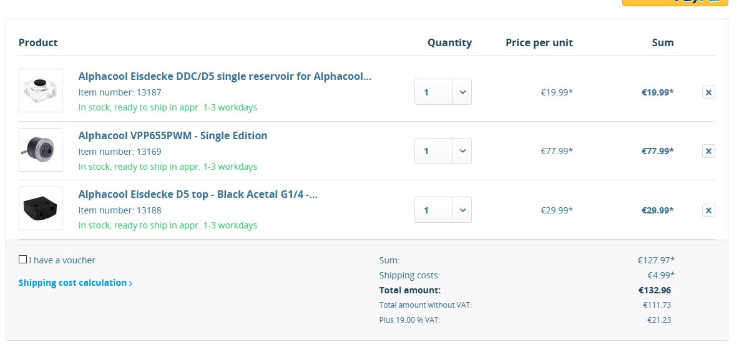Delete the Eisdecke D5 top item

click(x=708, y=210)
